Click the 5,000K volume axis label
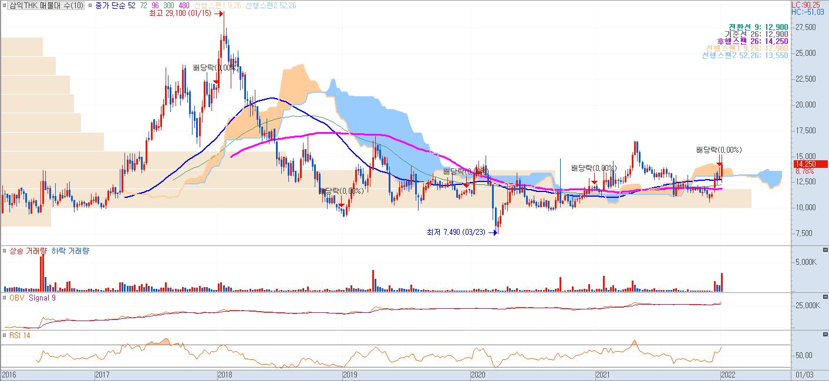The width and height of the screenshot is (829, 381). pos(806,262)
